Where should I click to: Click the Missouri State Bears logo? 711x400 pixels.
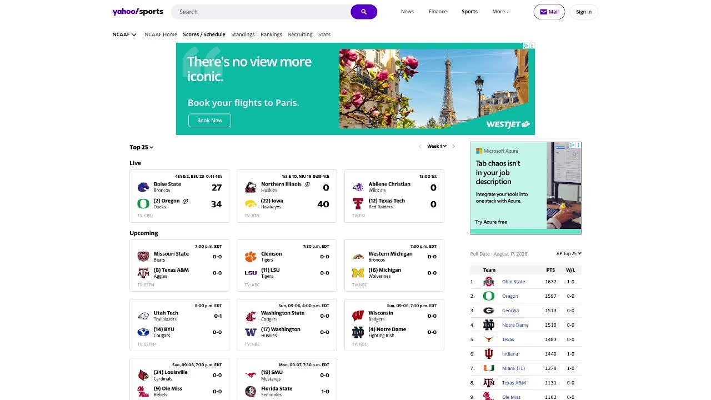(x=143, y=257)
